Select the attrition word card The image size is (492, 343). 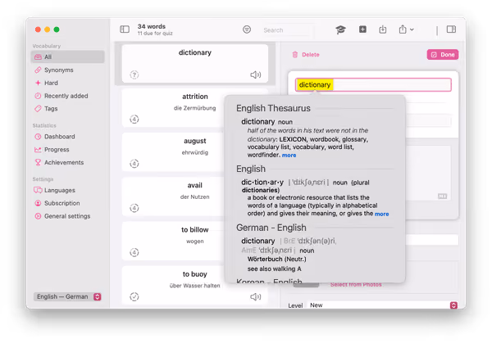click(173, 108)
